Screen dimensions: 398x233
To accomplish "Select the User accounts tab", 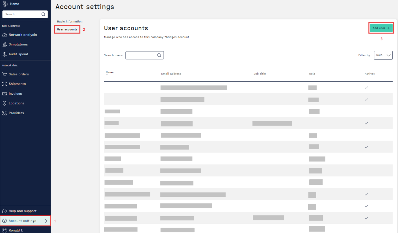I will coord(67,29).
